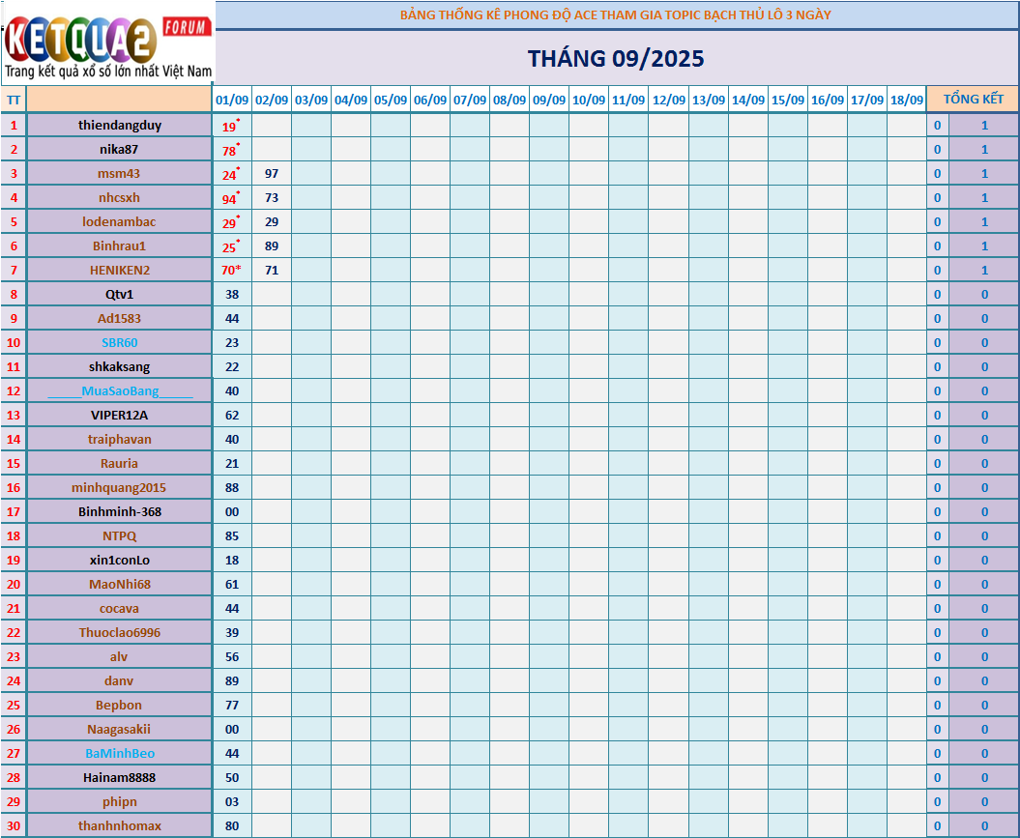Click value 80 in thanhnhomax row
This screenshot has width=1020, height=838.
point(232,825)
